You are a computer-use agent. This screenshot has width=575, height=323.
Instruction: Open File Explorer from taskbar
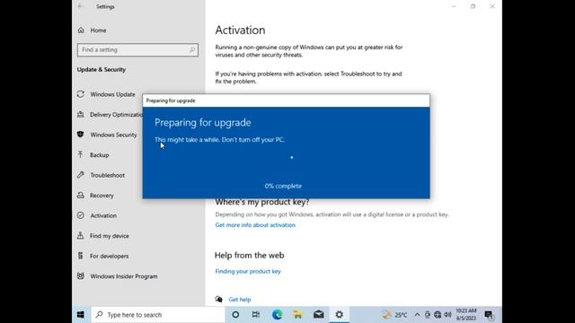pos(297,315)
